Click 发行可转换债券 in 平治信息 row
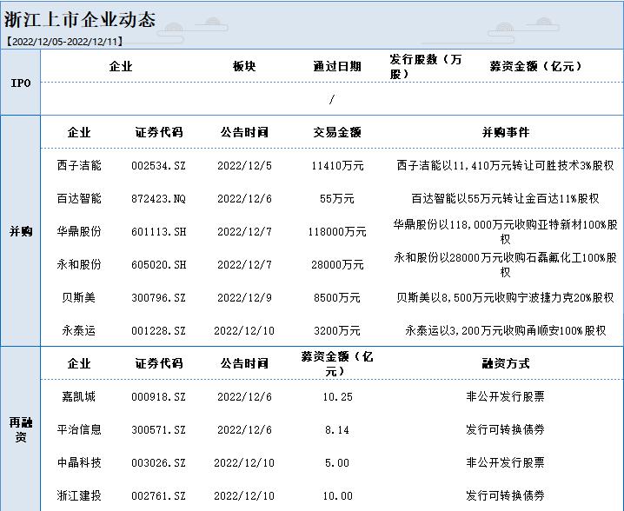This screenshot has width=624, height=511. pyautogui.click(x=506, y=429)
